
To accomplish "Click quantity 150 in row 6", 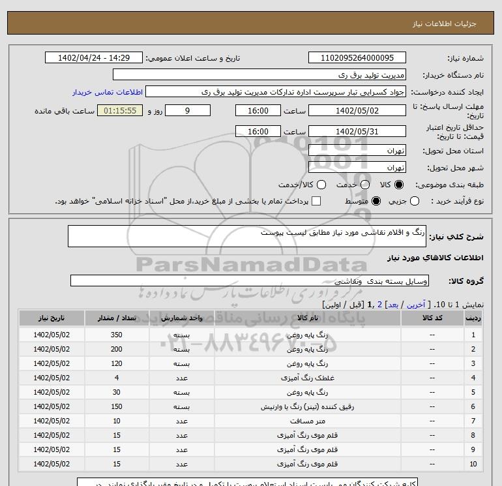I will (117, 407).
